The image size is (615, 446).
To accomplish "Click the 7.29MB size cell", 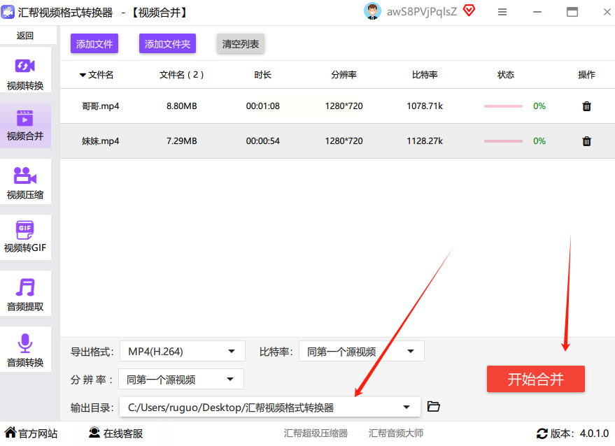I will pyautogui.click(x=182, y=141).
